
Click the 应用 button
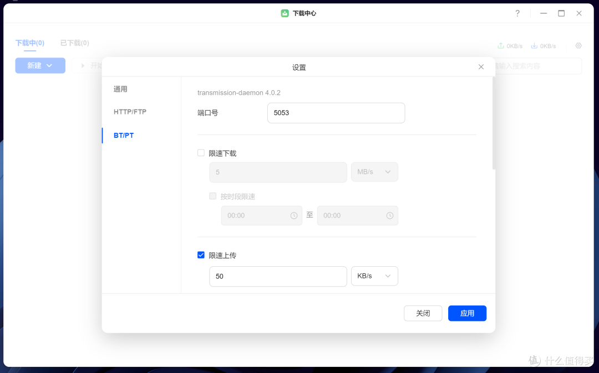tap(467, 313)
